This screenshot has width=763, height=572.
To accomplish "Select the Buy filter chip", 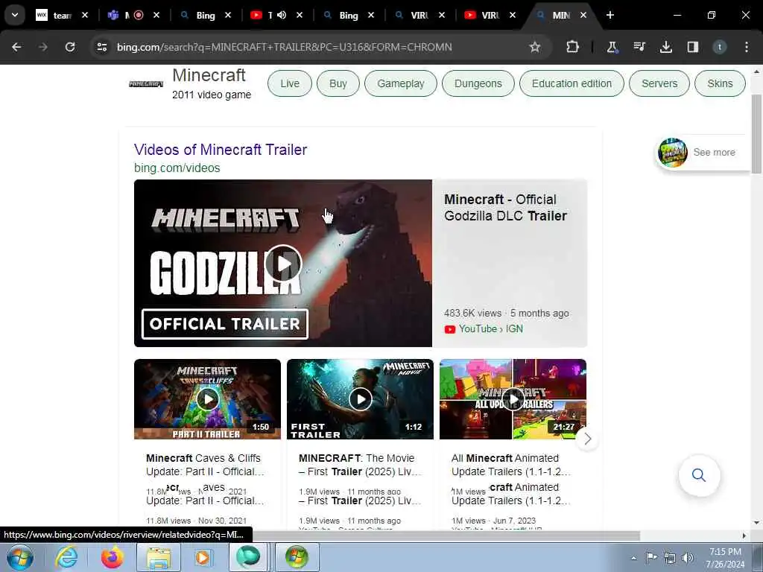I will (338, 83).
